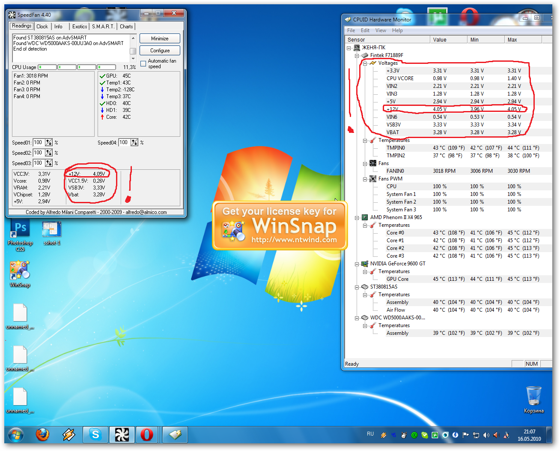Open the taskbar clock showing 21:07

529,435
